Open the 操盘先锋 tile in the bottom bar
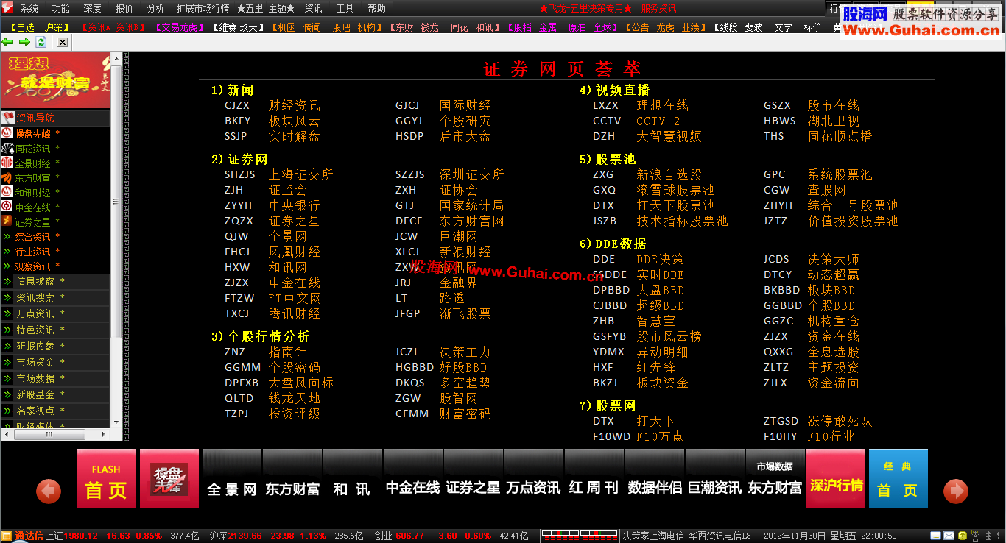This screenshot has height=543, width=1006. [x=169, y=478]
